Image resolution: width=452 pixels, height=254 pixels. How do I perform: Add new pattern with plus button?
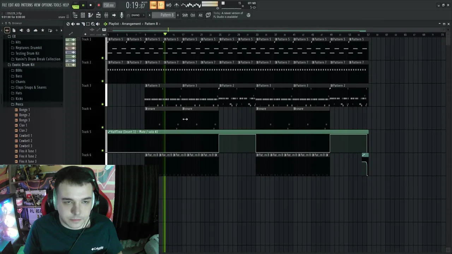coord(178,15)
